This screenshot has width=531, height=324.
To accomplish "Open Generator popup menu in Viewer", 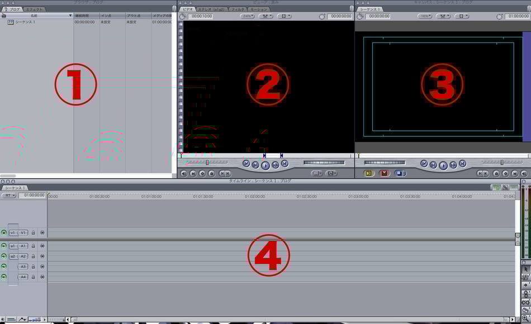I will coord(331,173).
